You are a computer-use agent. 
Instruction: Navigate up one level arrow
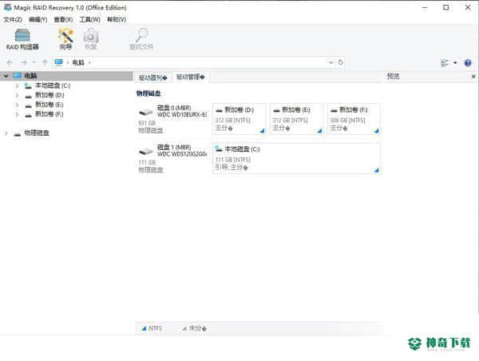(x=45, y=62)
